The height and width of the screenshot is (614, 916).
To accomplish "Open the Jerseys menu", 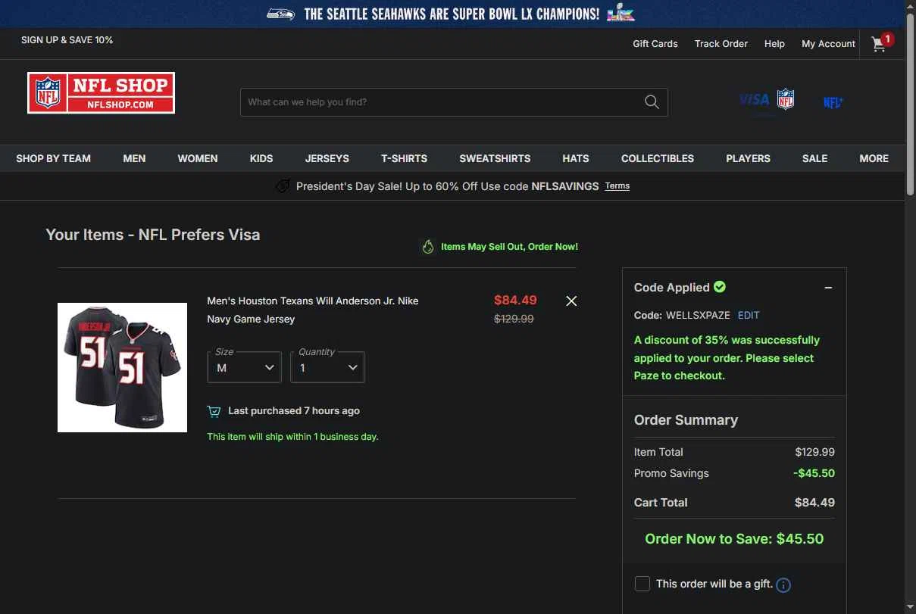I will 327,158.
